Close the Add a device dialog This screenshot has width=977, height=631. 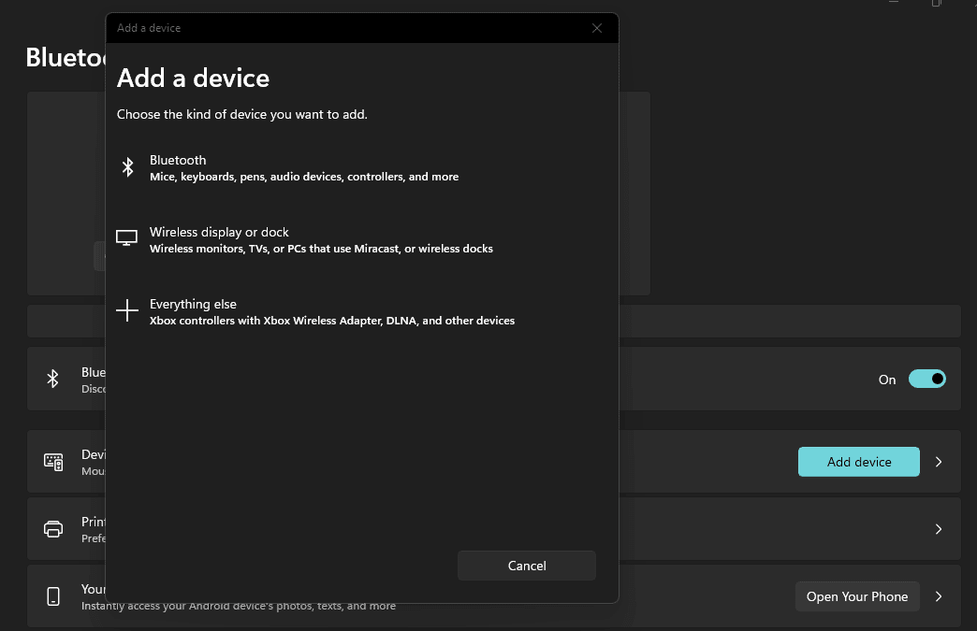[597, 27]
